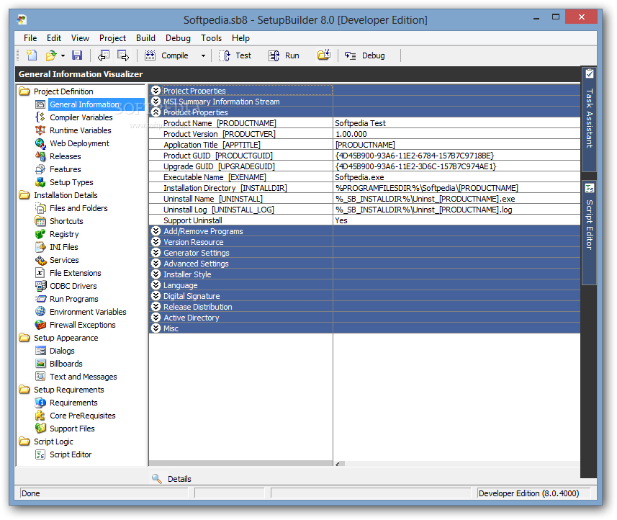Expand the Advanced Settings section

click(156, 264)
